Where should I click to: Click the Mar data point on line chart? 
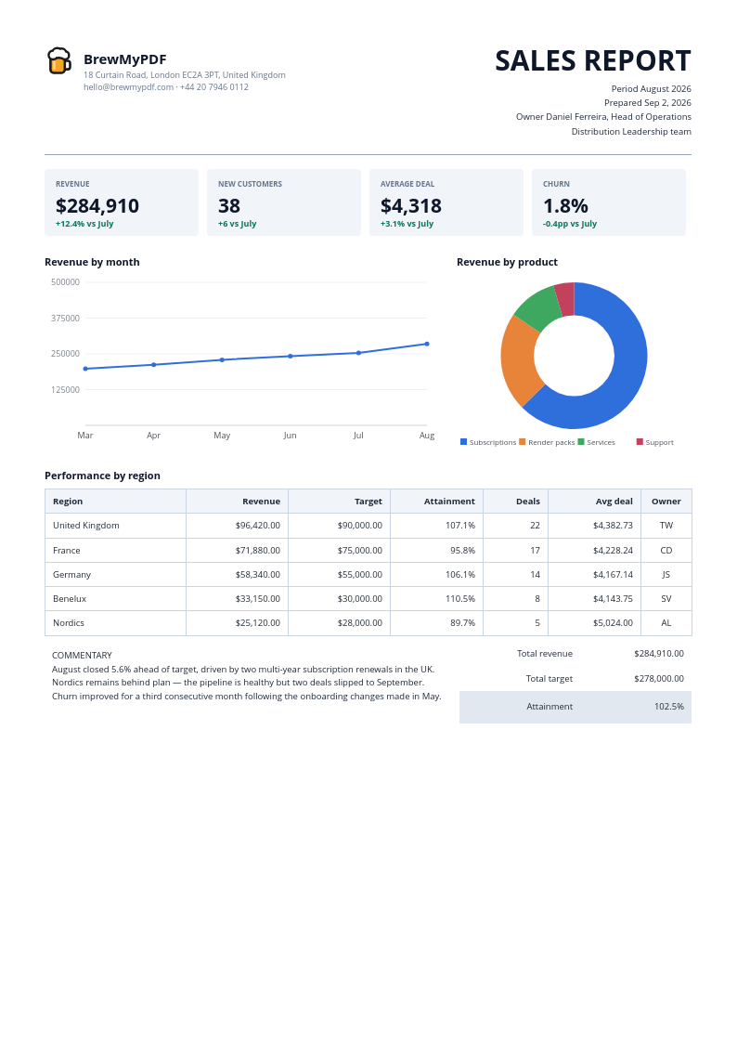[85, 369]
